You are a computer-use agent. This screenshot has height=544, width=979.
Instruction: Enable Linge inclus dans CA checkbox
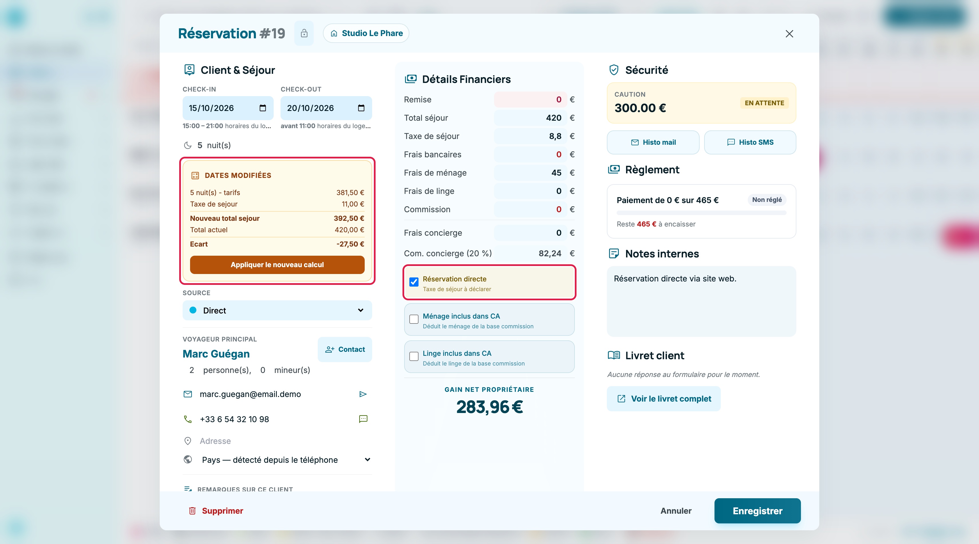[414, 356]
